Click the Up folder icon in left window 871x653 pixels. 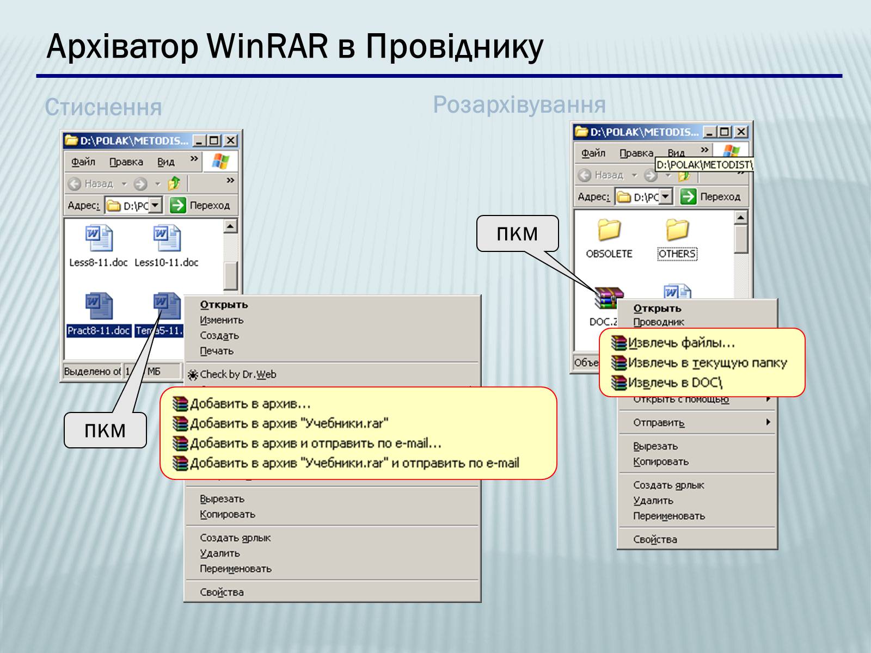174,183
